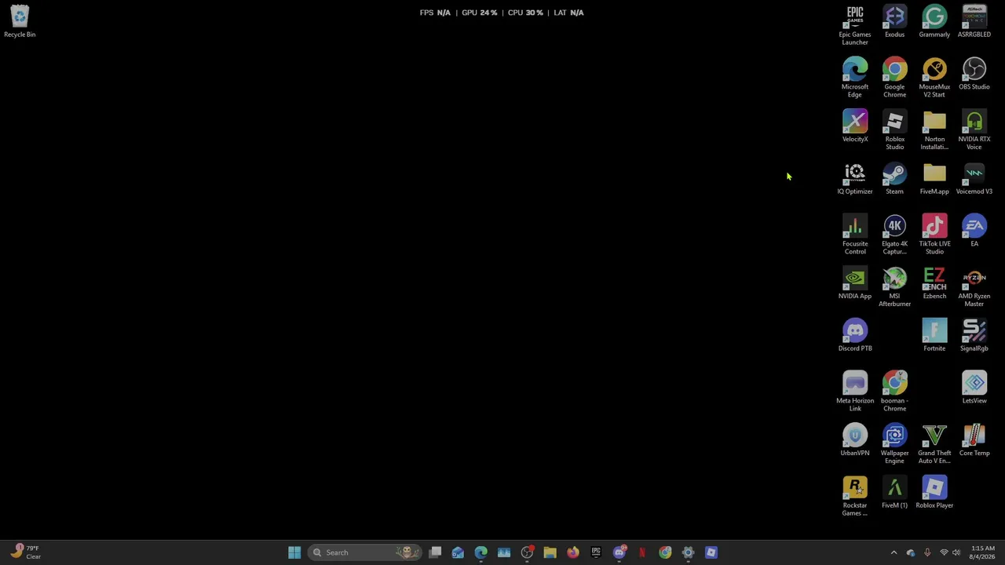1005x565 pixels.
Task: Open OBS Studio from the taskbar
Action: point(527,552)
